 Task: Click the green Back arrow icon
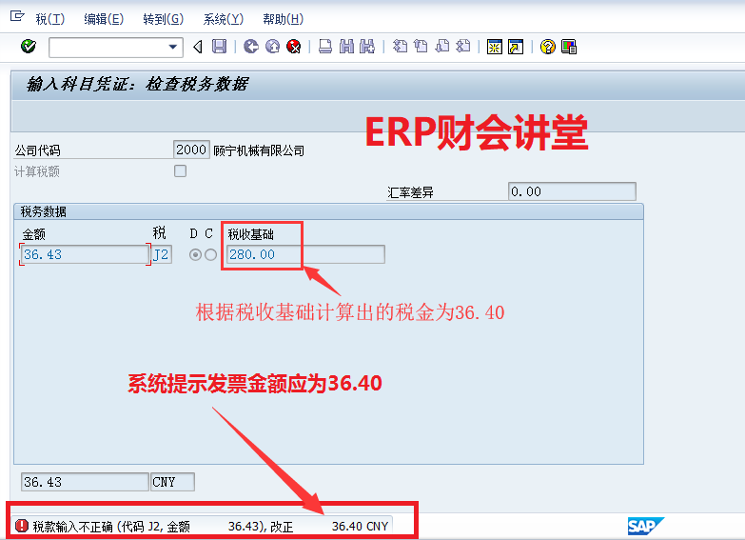pos(251,47)
